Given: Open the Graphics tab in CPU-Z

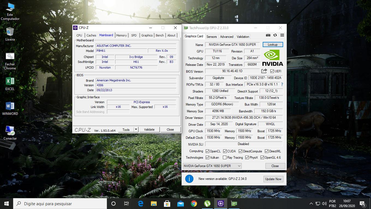Looking at the screenshot, I should coord(147,35).
